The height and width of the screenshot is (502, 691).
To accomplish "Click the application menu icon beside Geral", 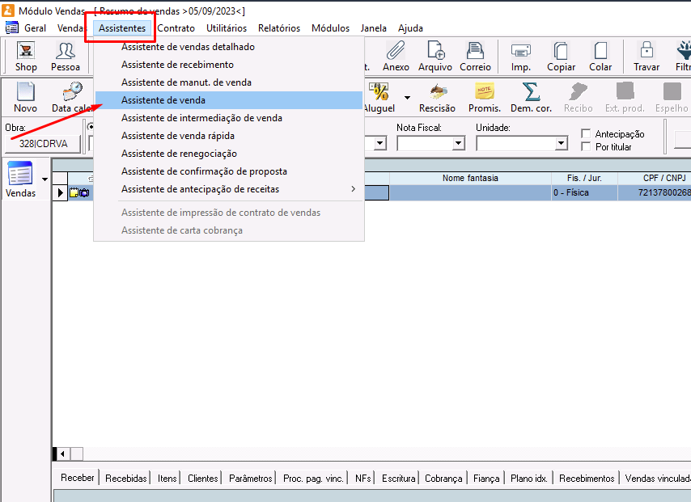I will click(12, 27).
